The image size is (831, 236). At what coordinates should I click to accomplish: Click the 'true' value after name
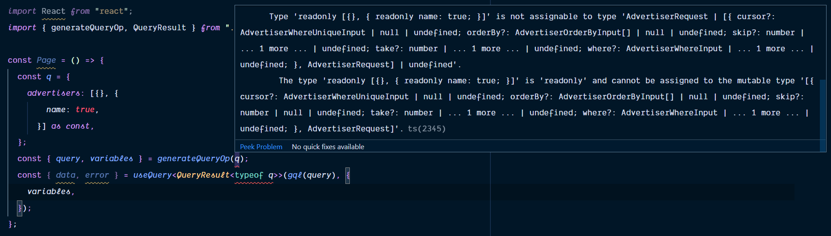(x=85, y=110)
